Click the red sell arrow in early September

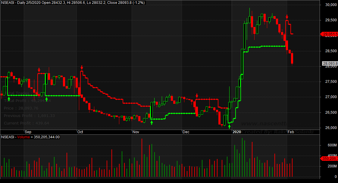click(39, 70)
